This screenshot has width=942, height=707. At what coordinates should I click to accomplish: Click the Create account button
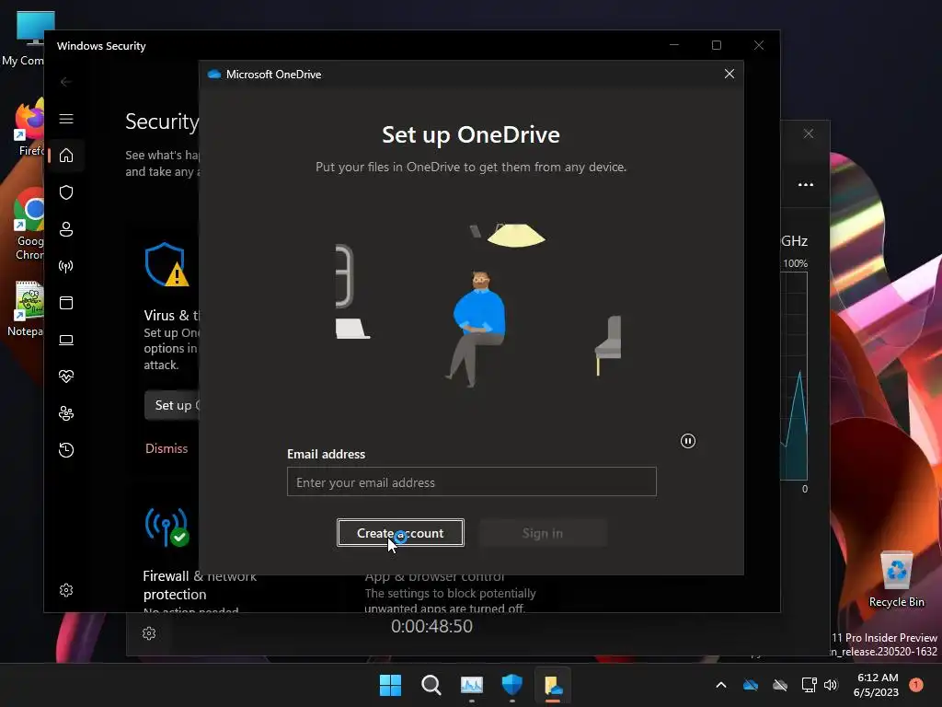pyautogui.click(x=400, y=533)
